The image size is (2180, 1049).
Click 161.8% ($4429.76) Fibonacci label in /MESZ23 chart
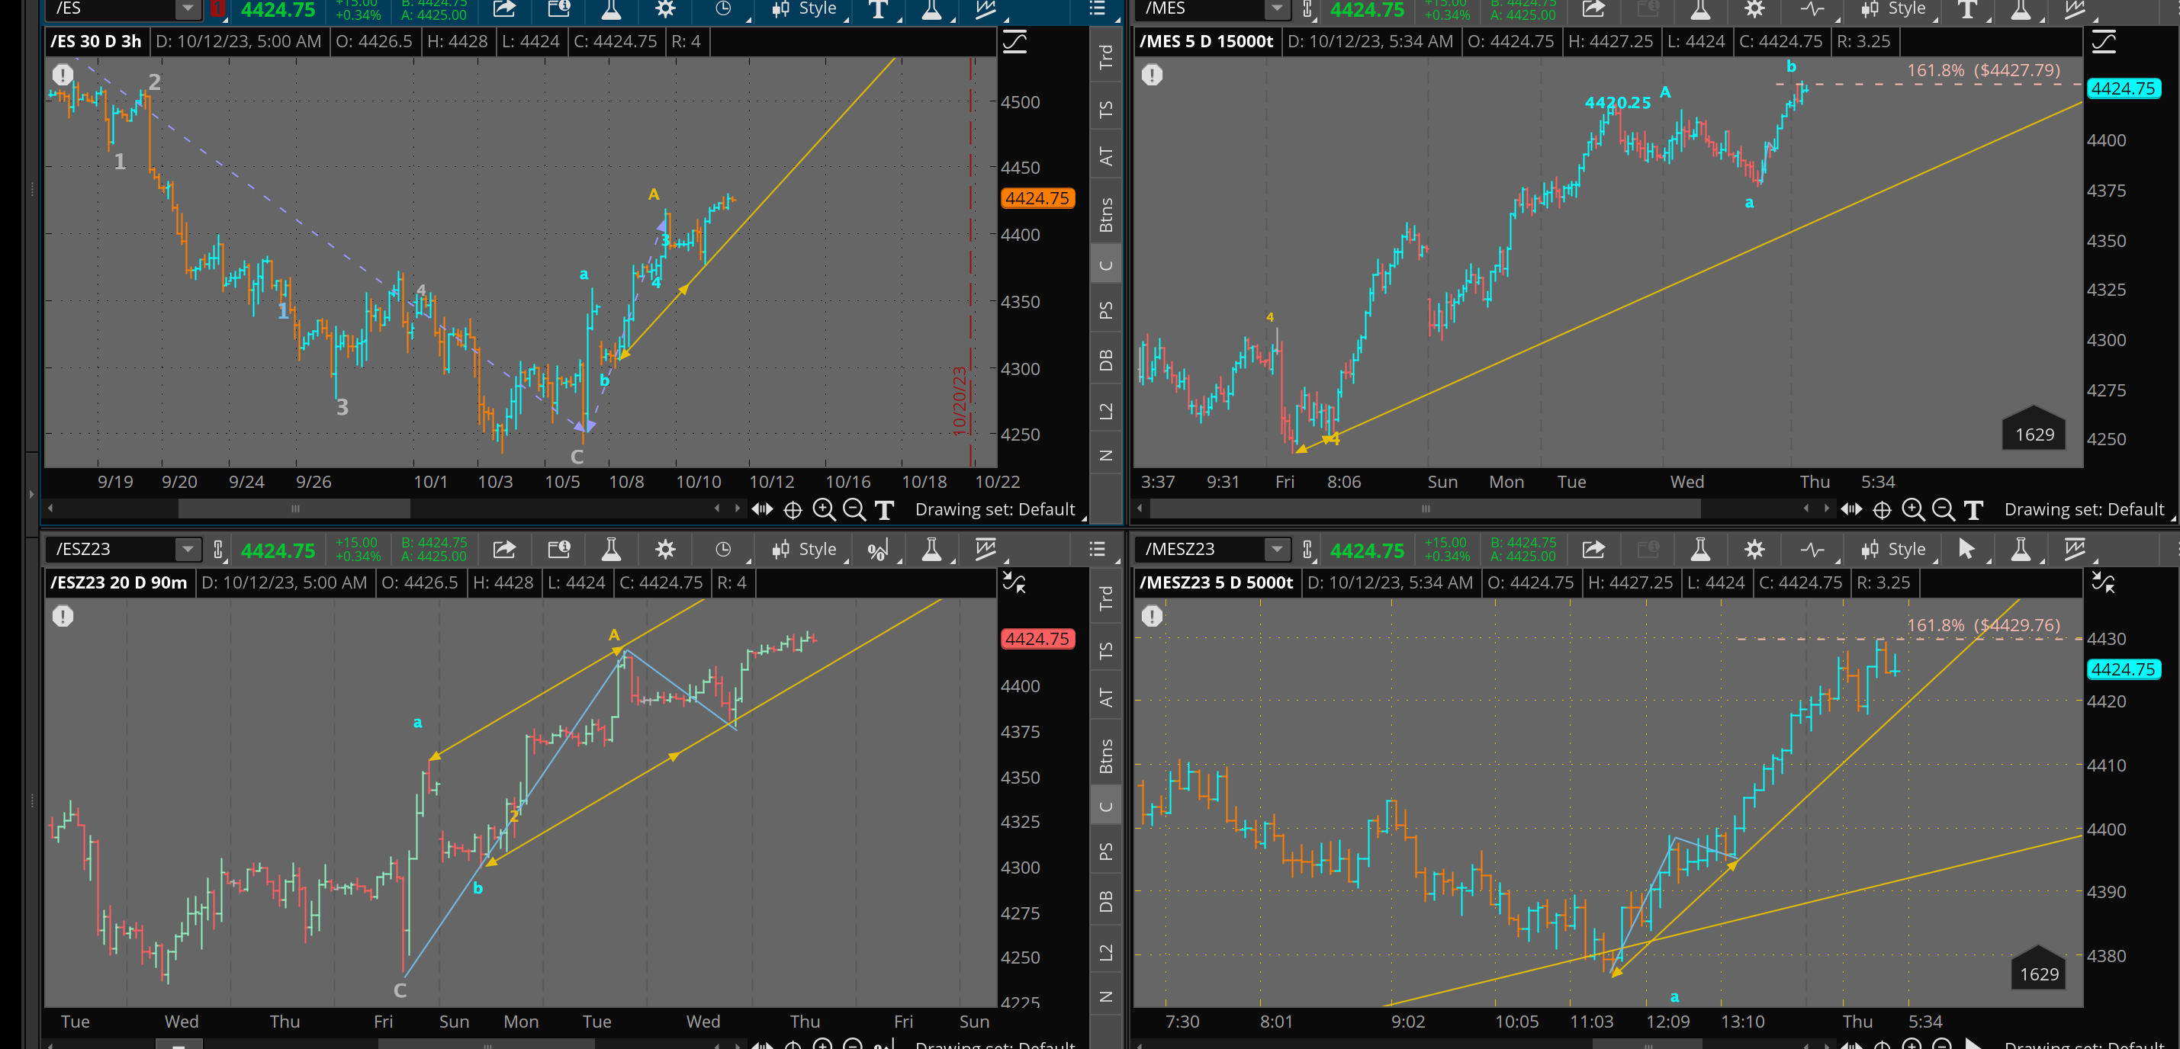[1982, 625]
